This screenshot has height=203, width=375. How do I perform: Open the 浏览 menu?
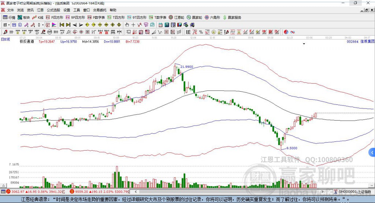[21, 10]
